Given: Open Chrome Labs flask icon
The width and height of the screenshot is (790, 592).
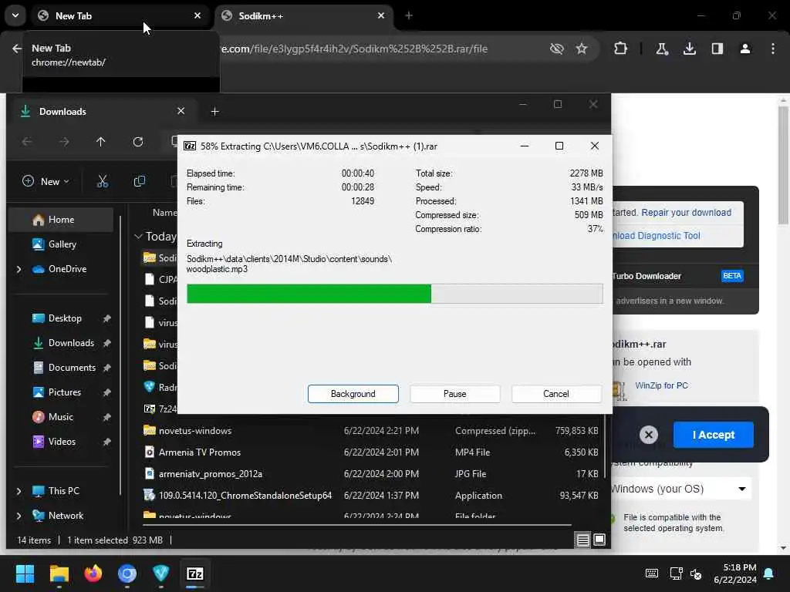Looking at the screenshot, I should (661, 49).
